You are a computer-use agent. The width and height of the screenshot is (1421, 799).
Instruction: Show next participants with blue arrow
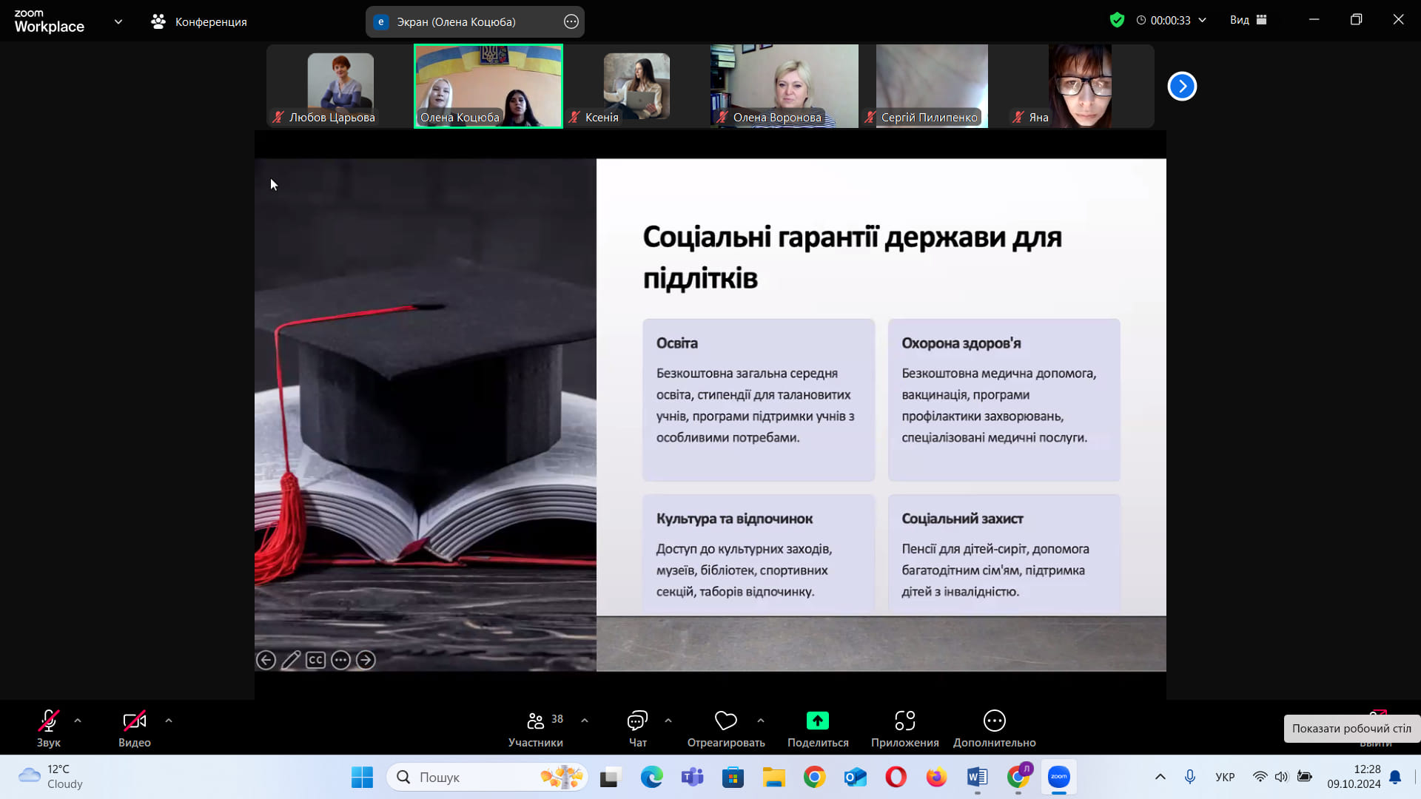[1182, 87]
